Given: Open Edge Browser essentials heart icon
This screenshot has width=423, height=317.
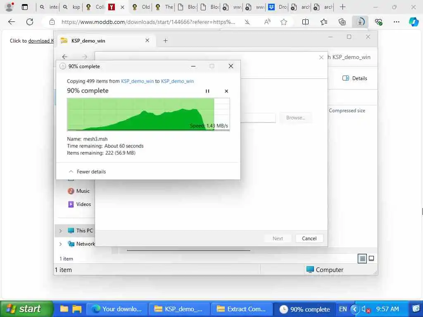Looking at the screenshot, I should (x=378, y=22).
